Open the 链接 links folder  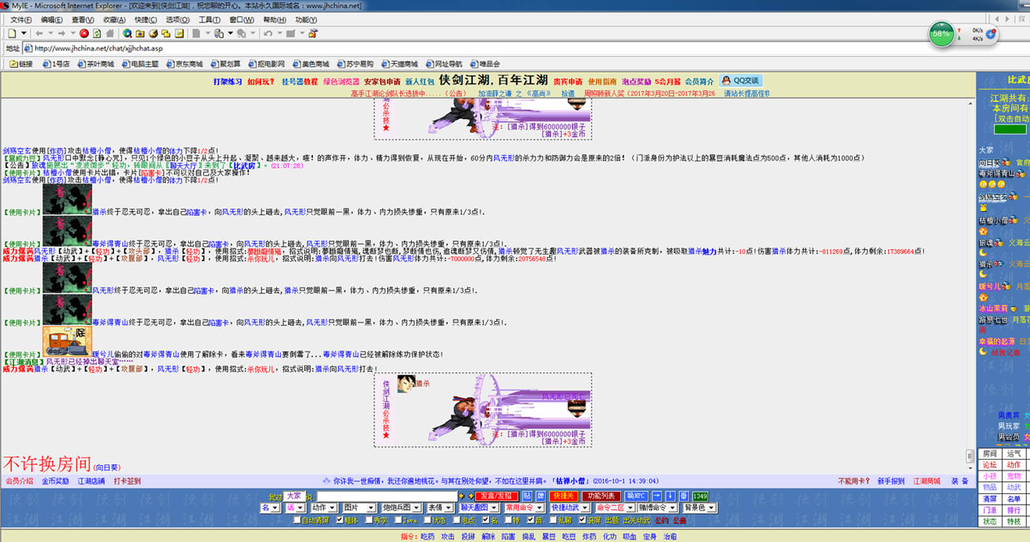point(21,64)
